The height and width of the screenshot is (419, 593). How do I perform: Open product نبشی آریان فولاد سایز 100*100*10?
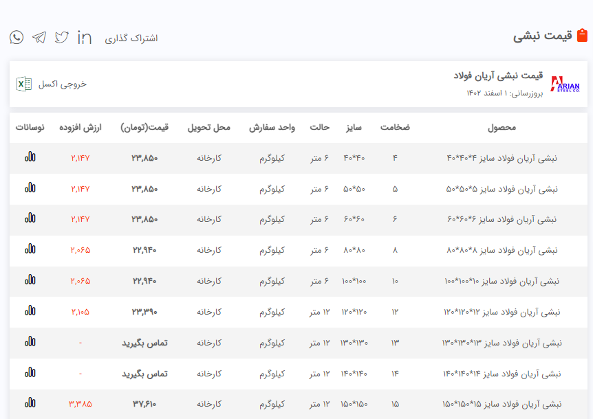pos(502,281)
